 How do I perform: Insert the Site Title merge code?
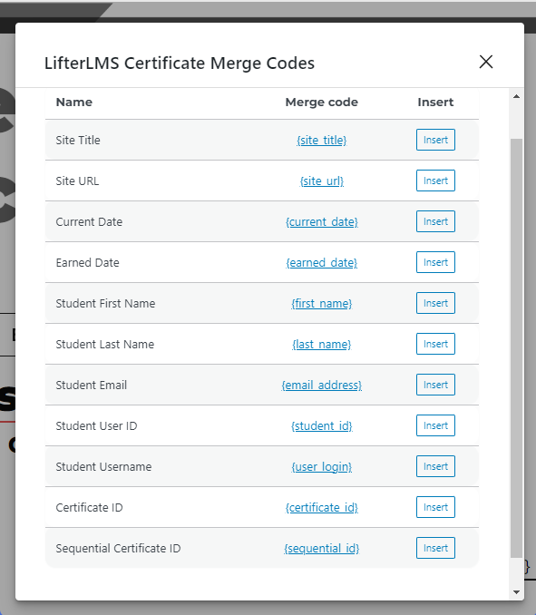435,140
